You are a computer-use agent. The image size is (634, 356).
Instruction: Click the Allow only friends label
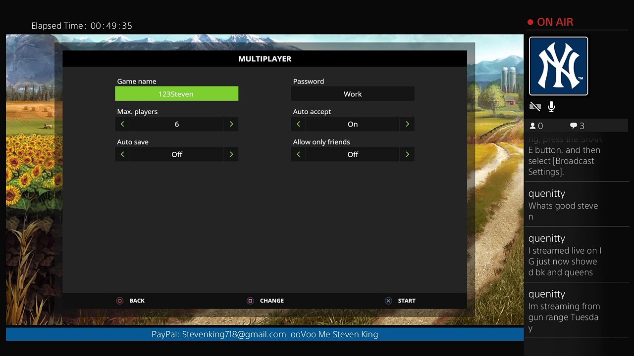coord(321,142)
